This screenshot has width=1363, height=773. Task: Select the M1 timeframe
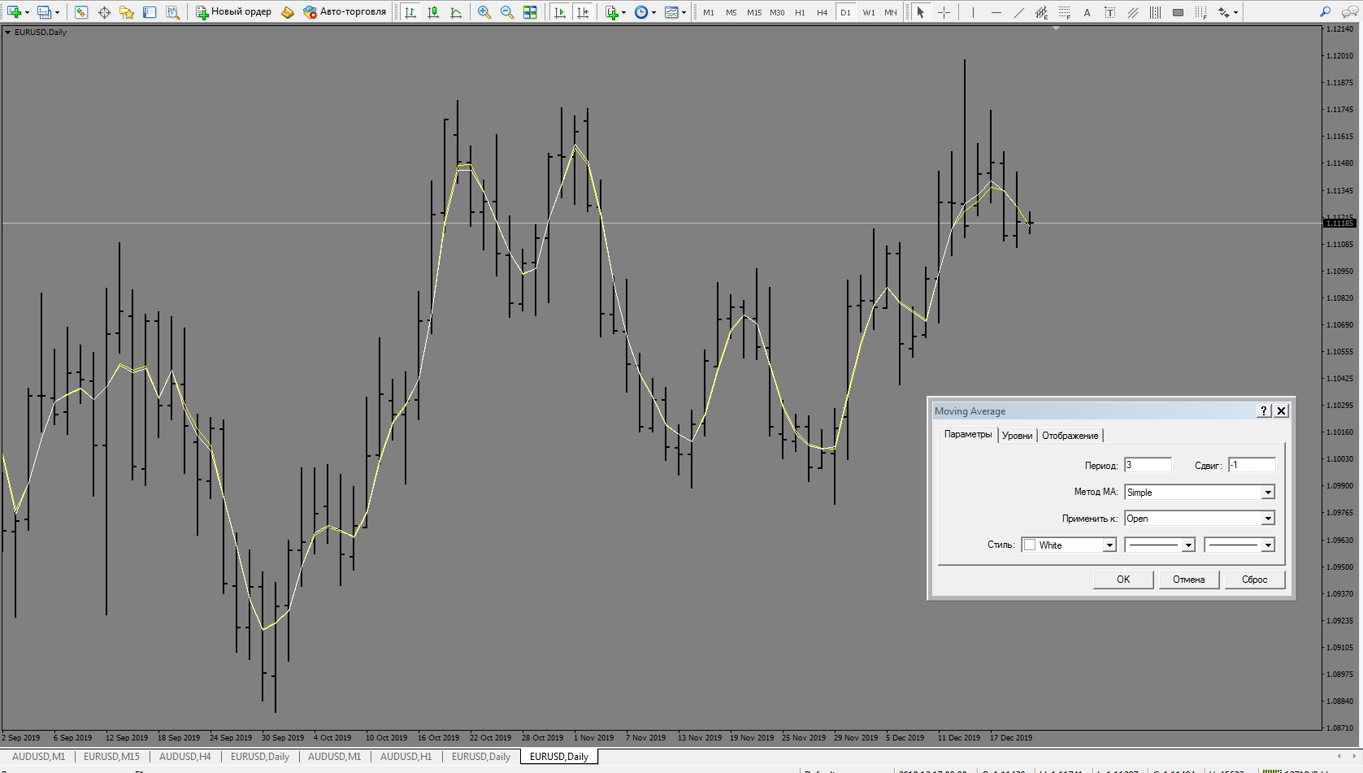tap(709, 12)
